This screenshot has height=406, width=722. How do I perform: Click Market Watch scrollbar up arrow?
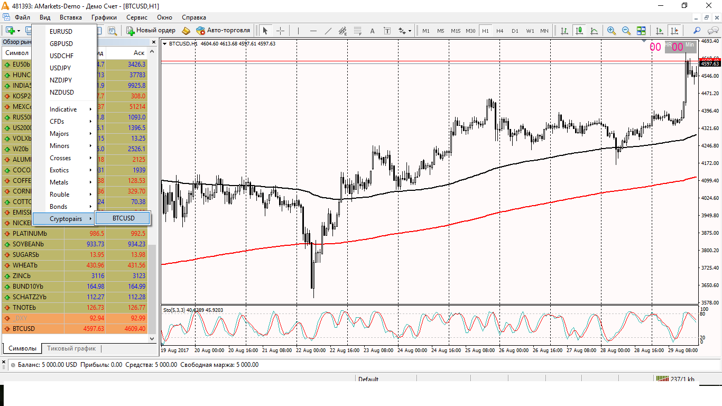pyautogui.click(x=153, y=52)
